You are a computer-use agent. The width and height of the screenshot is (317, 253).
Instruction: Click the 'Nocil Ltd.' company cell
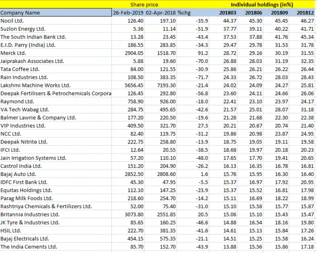13,21
